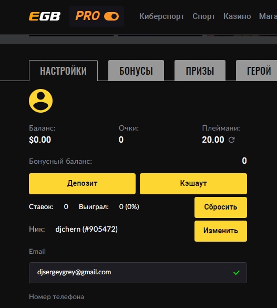Toggle the PRO mode switch
Image resolution: width=277 pixels, height=308 pixels.
click(x=111, y=16)
